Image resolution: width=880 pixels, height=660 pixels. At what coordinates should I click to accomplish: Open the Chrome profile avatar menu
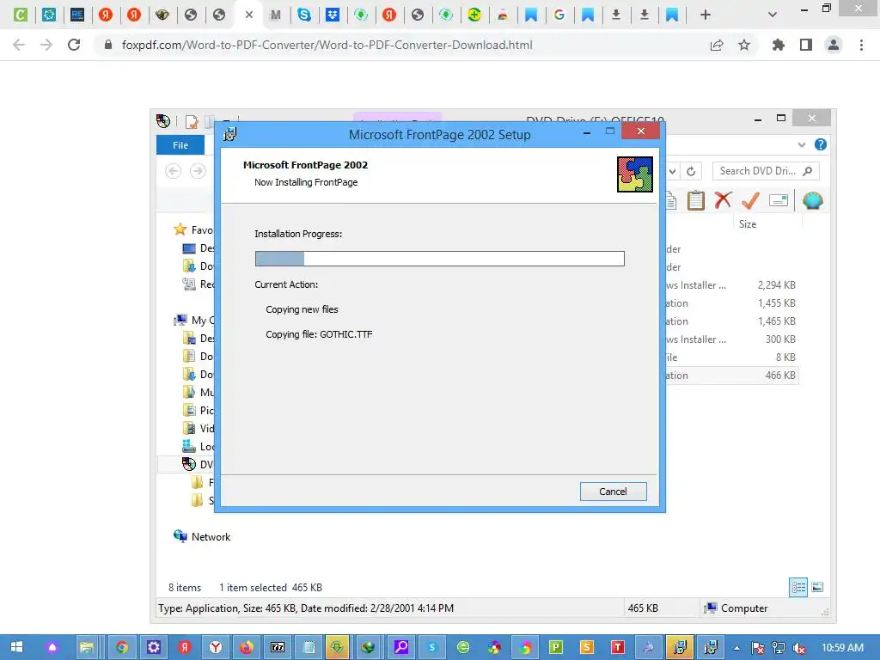(x=834, y=45)
